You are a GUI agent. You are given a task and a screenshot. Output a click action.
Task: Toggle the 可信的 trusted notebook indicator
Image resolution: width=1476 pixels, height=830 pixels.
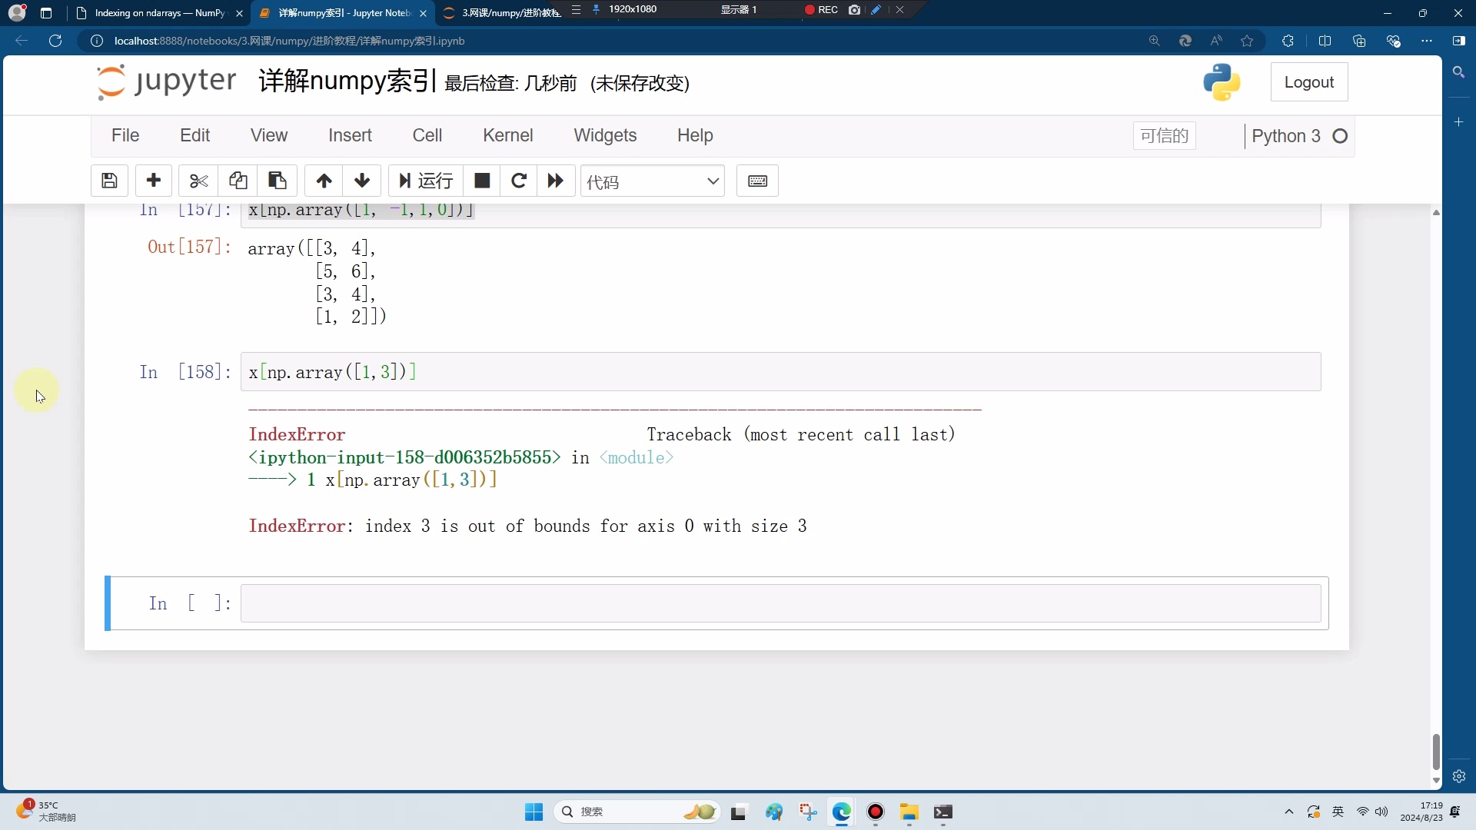1164,136
